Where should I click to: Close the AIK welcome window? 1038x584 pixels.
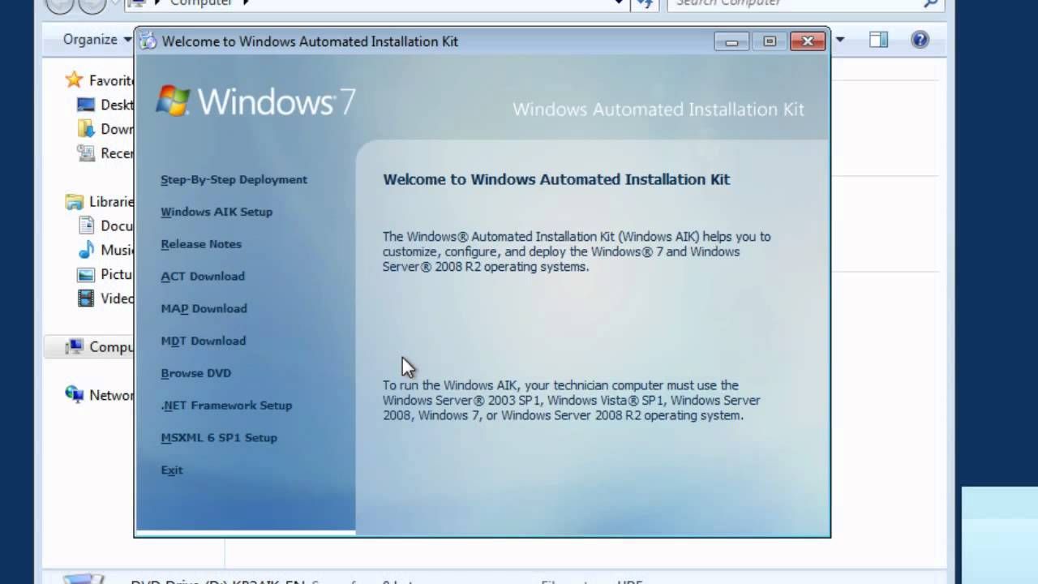pos(808,41)
